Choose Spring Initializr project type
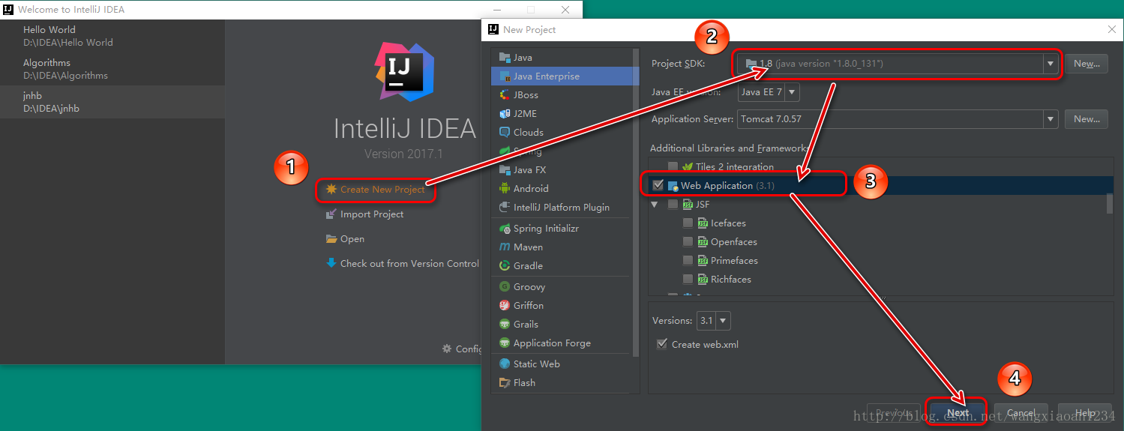The height and width of the screenshot is (431, 1124). click(x=565, y=229)
